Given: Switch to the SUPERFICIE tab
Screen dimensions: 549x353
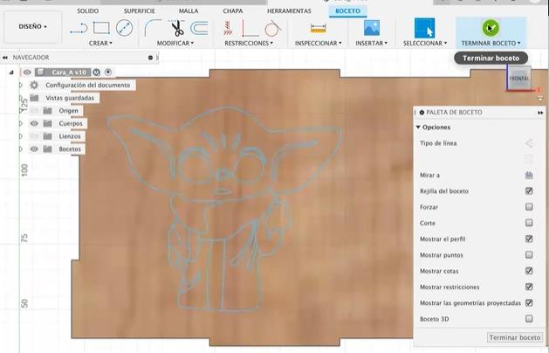Looking at the screenshot, I should pos(140,10).
